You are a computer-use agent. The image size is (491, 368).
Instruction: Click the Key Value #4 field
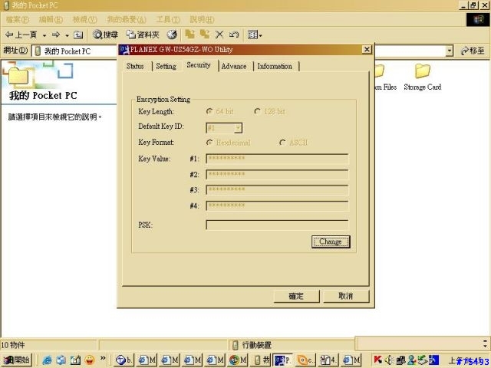pyautogui.click(x=277, y=205)
